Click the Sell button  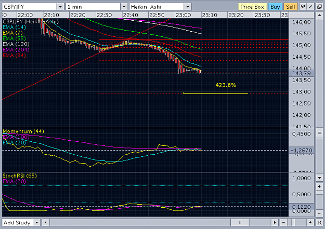290,7
